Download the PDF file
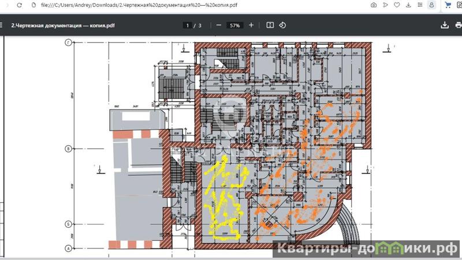 [444, 25]
